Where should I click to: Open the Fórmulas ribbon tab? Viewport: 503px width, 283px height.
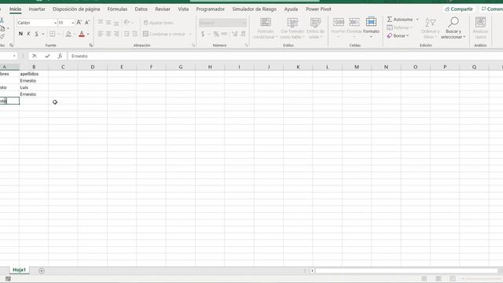[x=117, y=9]
